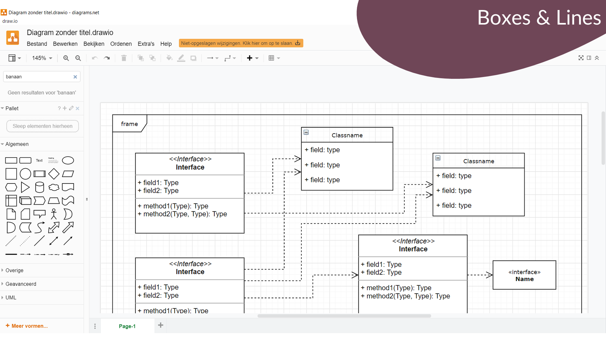Click the zoom out magnifier icon
The image size is (606, 341).
click(78, 58)
